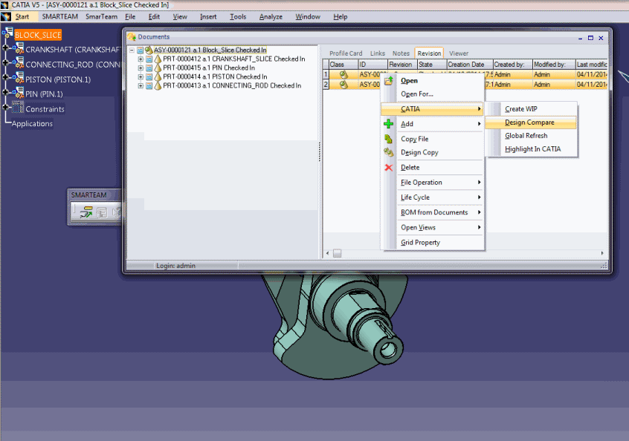
Task: Open the Analyze menu
Action: pyautogui.click(x=271, y=16)
